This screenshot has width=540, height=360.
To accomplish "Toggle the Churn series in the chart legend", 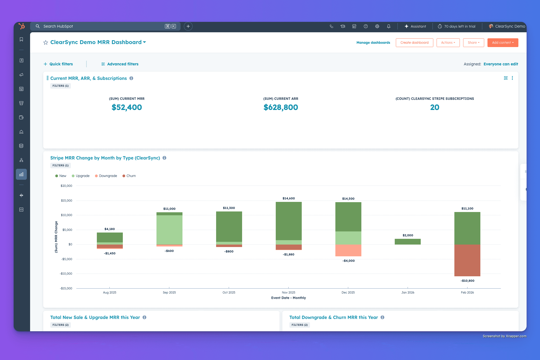I will [x=129, y=176].
